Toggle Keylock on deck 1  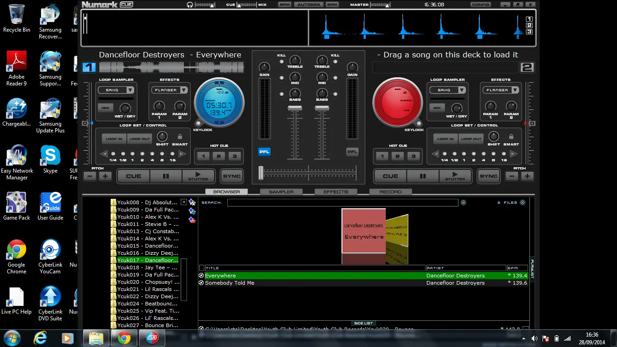198,124
